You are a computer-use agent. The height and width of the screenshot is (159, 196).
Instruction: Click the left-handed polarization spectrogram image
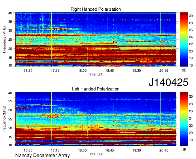click(96, 119)
